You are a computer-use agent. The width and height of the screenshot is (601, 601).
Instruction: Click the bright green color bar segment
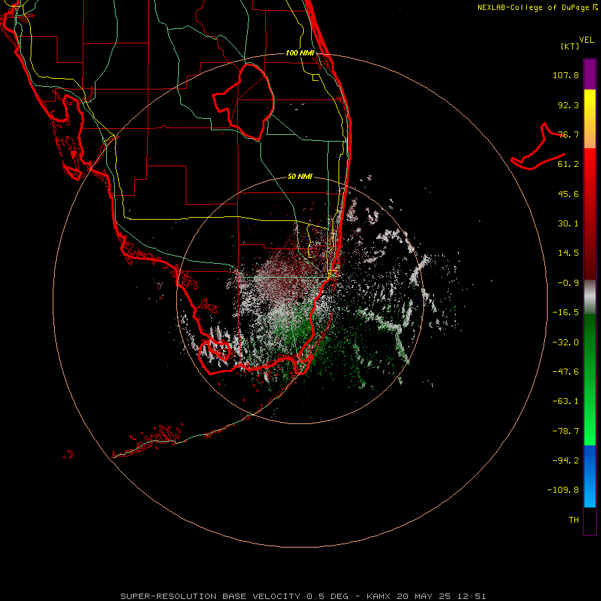(590, 418)
